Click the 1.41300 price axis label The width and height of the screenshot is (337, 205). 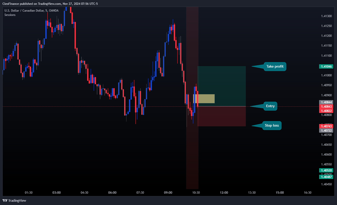pos(326,16)
